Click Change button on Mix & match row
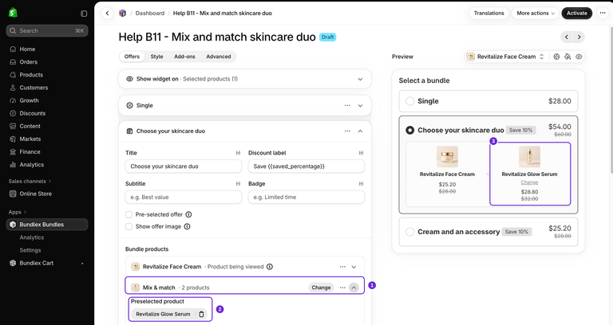The height and width of the screenshot is (325, 613). click(x=321, y=288)
